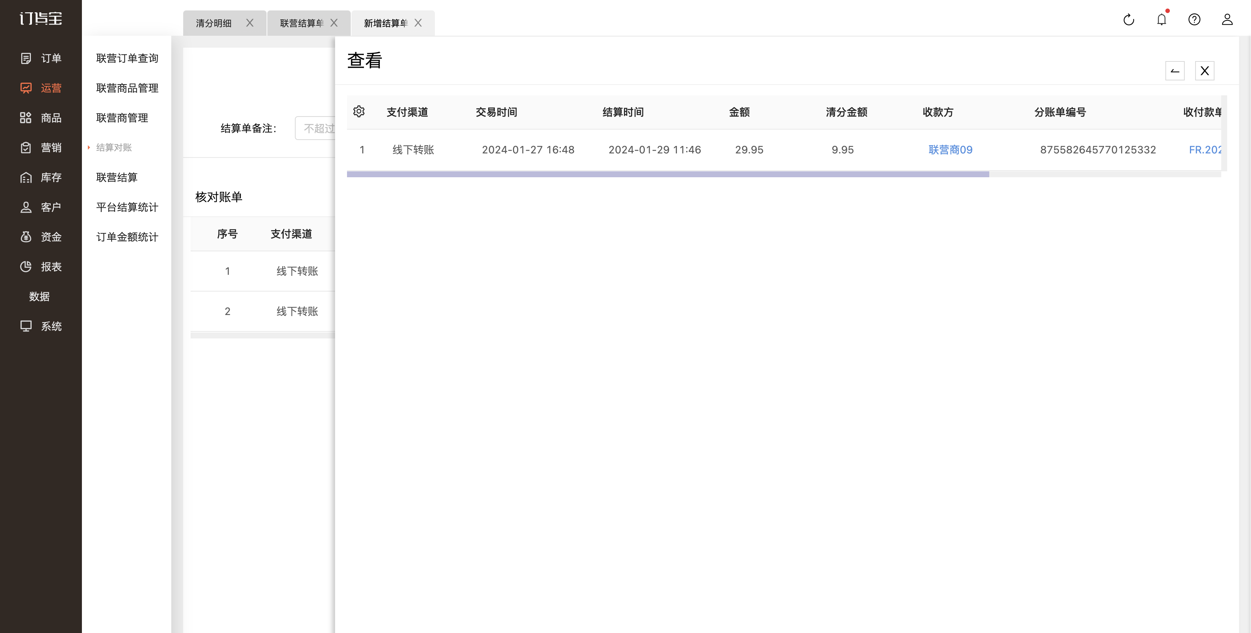
Task: Open the 联营商09 payee link
Action: 950,150
